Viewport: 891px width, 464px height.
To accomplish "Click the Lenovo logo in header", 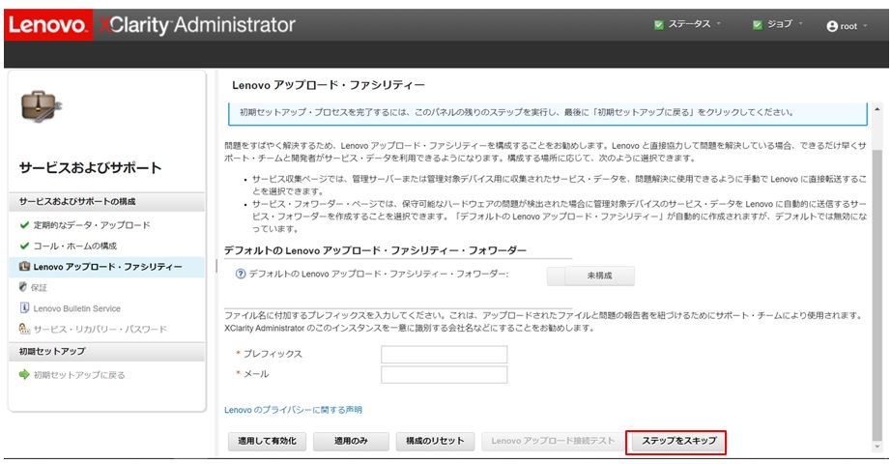I will point(46,25).
